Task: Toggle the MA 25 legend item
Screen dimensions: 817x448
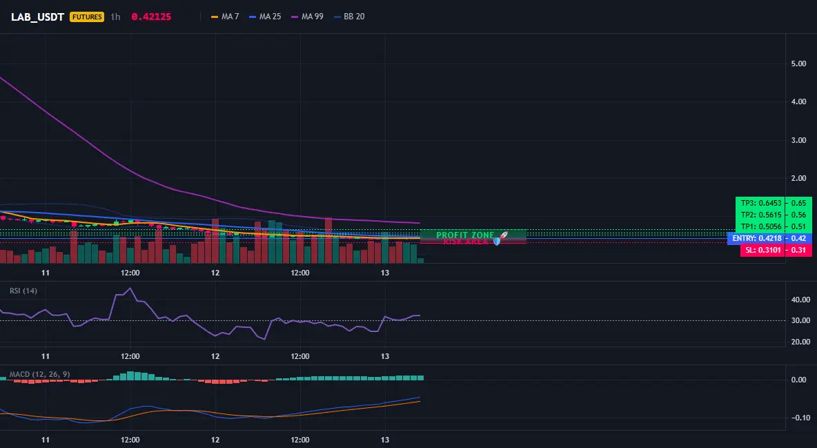Action: (265, 17)
